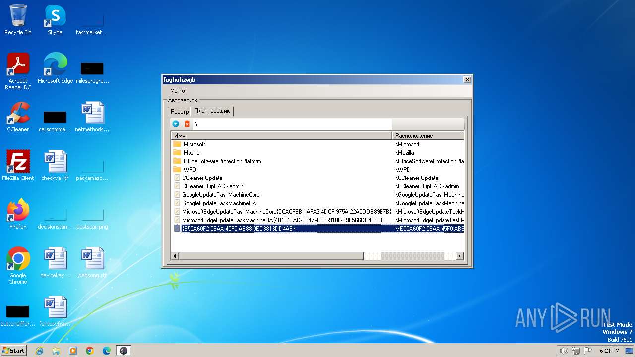The height and width of the screenshot is (357, 635).
Task: Open checkva.rtf document on desktop
Action: pyautogui.click(x=55, y=166)
